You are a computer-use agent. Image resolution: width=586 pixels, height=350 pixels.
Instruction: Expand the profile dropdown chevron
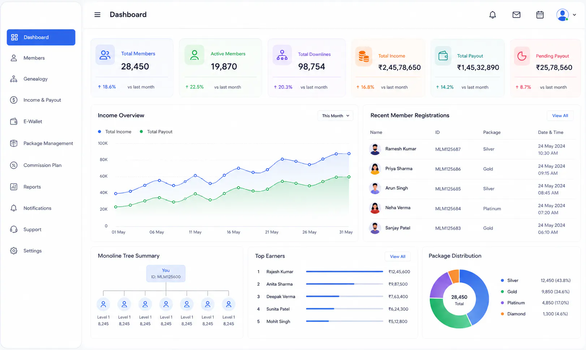click(x=574, y=15)
